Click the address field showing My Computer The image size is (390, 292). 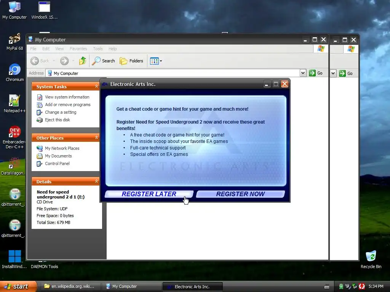pos(173,73)
